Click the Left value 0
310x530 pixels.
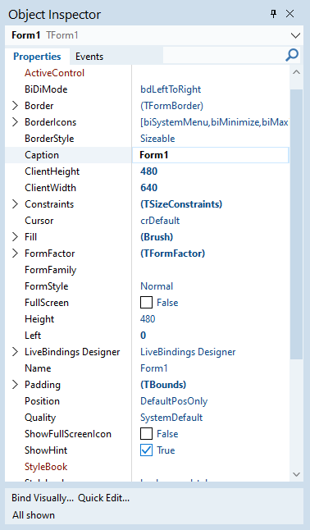tap(143, 336)
